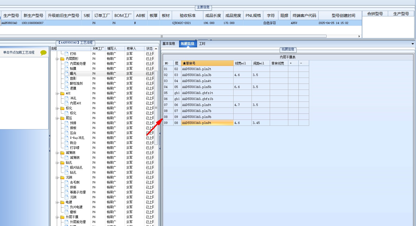Select the AAD5U003A0.pln3b film cell
The width and height of the screenshot is (416, 226).
207,75
